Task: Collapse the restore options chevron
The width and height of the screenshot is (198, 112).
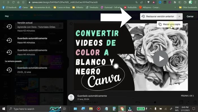Action: (179, 16)
